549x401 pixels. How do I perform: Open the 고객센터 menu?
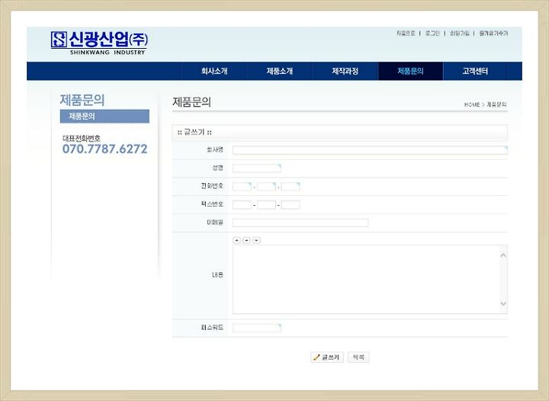click(475, 71)
